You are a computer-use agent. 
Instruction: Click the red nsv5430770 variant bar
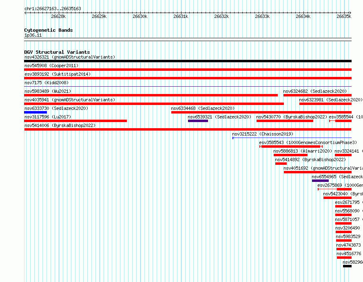285,121
